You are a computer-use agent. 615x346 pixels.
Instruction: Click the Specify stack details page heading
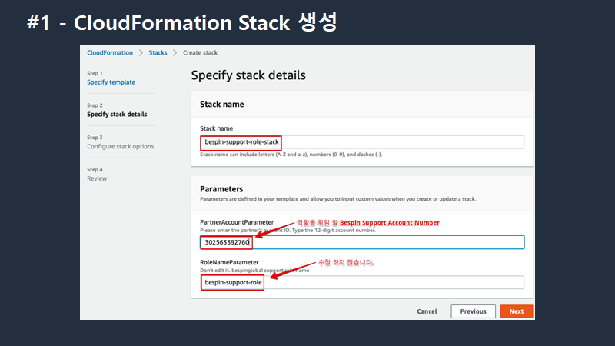click(248, 75)
